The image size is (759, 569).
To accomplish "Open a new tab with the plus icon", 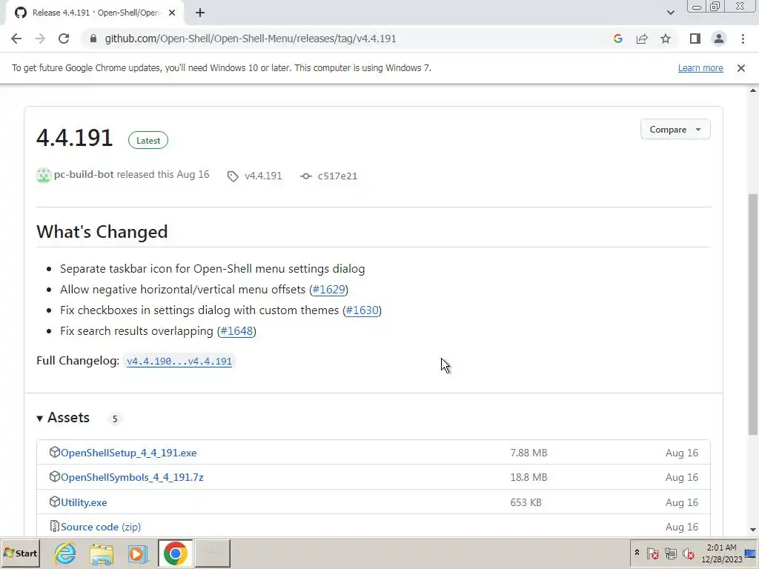I will (200, 13).
